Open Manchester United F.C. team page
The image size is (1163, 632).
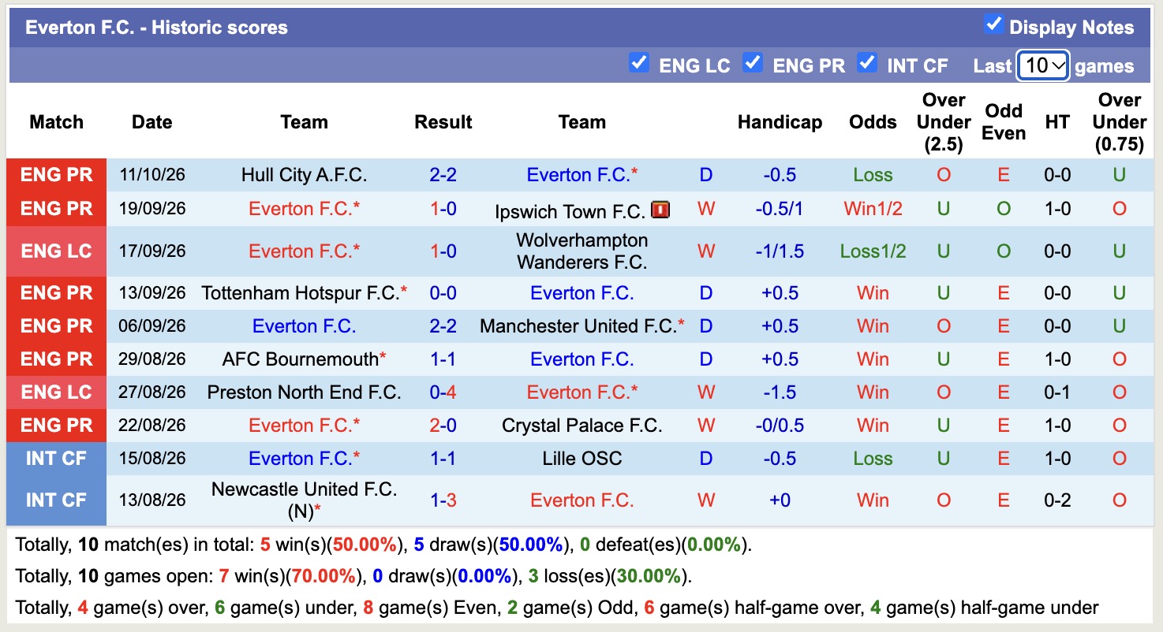[578, 326]
